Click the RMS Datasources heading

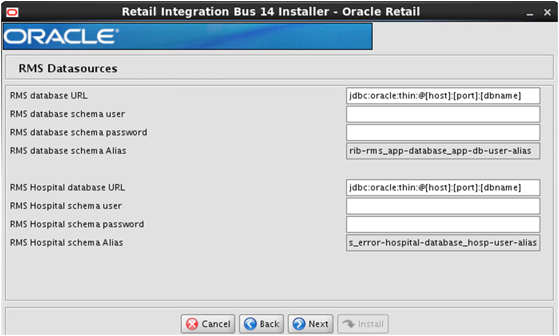coord(68,68)
